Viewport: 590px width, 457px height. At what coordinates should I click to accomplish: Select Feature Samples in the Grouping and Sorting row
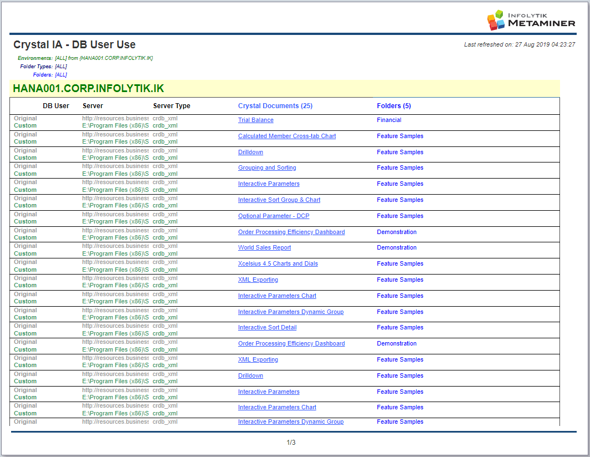[x=400, y=167]
